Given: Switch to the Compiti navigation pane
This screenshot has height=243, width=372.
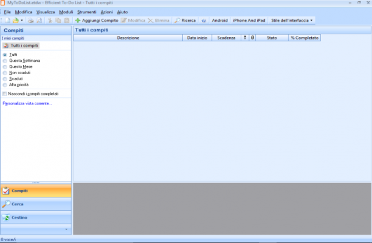Looking at the screenshot, I should 36,191.
